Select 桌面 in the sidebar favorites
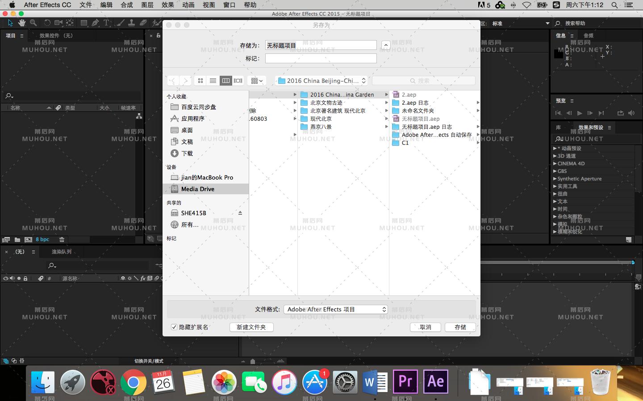Image resolution: width=643 pixels, height=401 pixels. (206, 130)
